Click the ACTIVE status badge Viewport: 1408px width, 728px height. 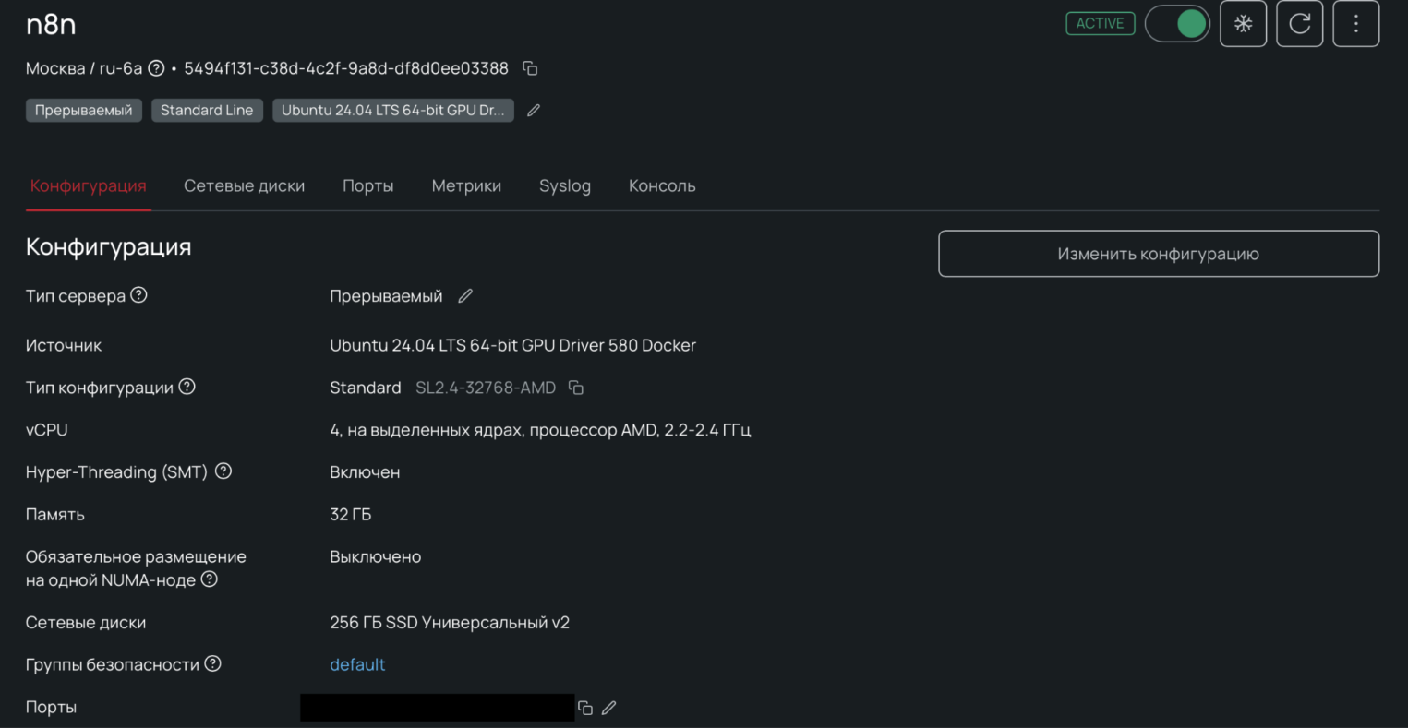click(1100, 23)
